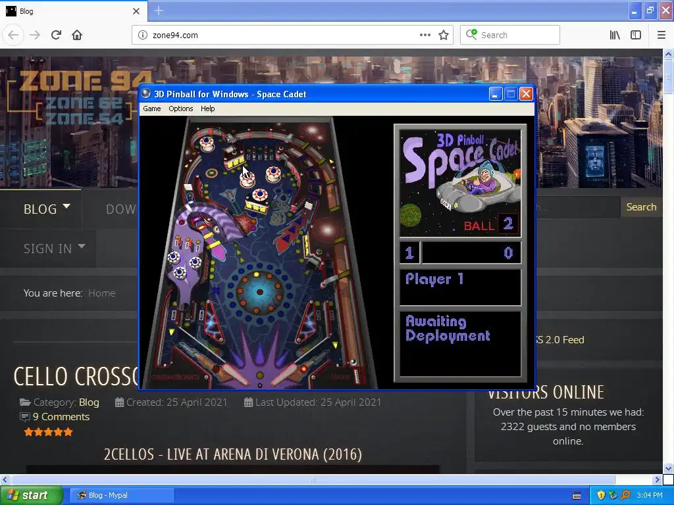
Task: Open the browser hamburger menu
Action: [x=661, y=36]
